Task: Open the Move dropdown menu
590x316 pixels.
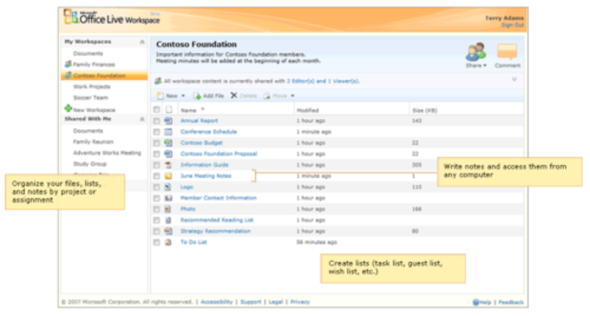Action: pyautogui.click(x=279, y=96)
